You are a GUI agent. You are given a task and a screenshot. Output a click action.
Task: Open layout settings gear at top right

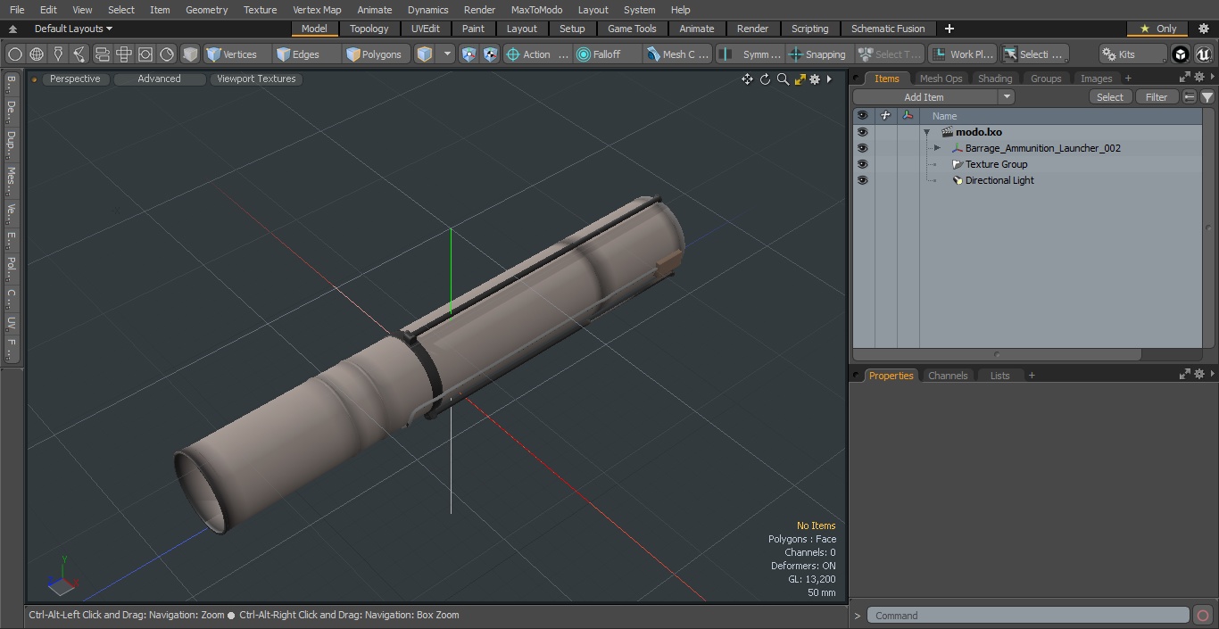(x=1203, y=29)
